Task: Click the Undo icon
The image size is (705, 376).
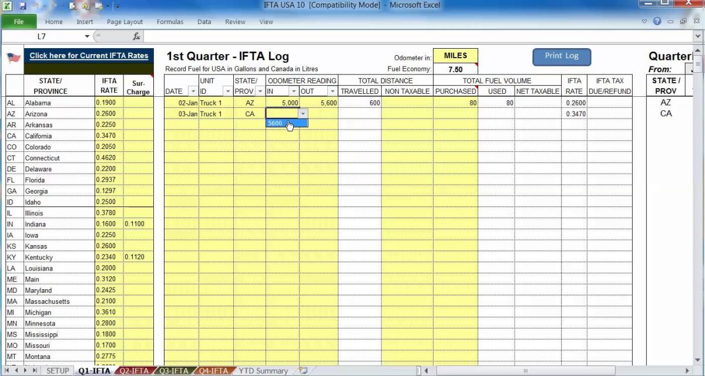Action: 36,5
